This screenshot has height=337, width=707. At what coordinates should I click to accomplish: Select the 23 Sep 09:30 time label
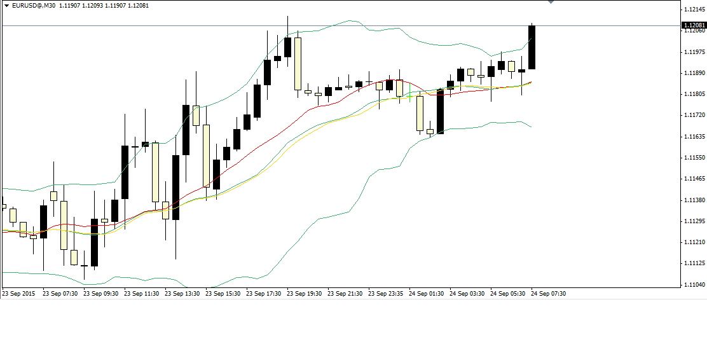100,294
